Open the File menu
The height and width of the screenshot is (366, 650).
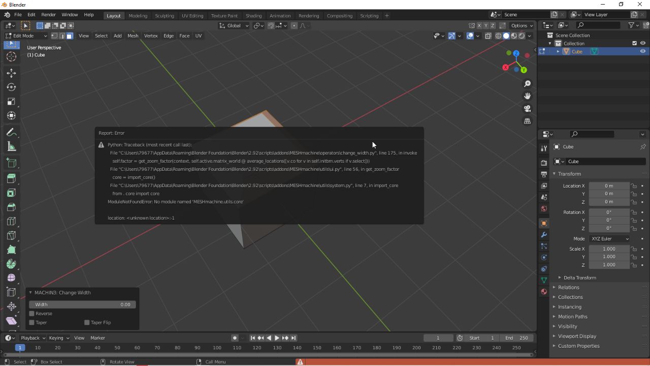click(x=18, y=15)
